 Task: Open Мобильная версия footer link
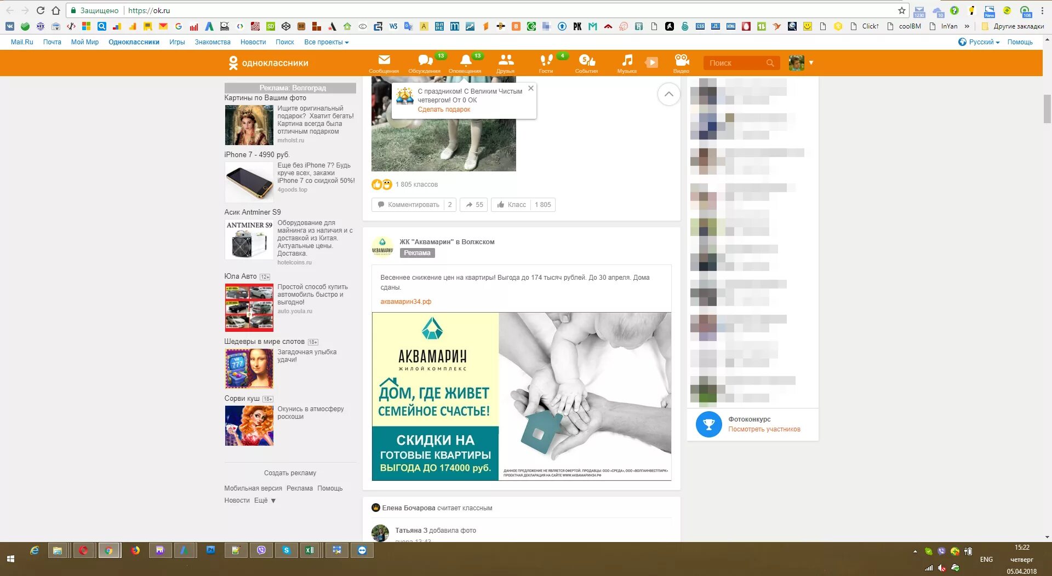[253, 488]
